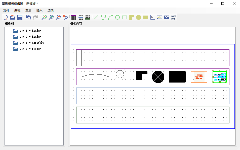Select the Arc drawing tool
Viewport: 240px width, 150px height.
point(110,17)
